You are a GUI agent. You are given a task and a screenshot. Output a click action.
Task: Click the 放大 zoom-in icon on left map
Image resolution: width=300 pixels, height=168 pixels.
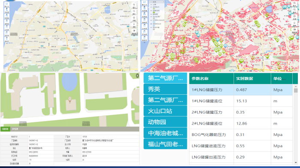[x=134, y=5]
